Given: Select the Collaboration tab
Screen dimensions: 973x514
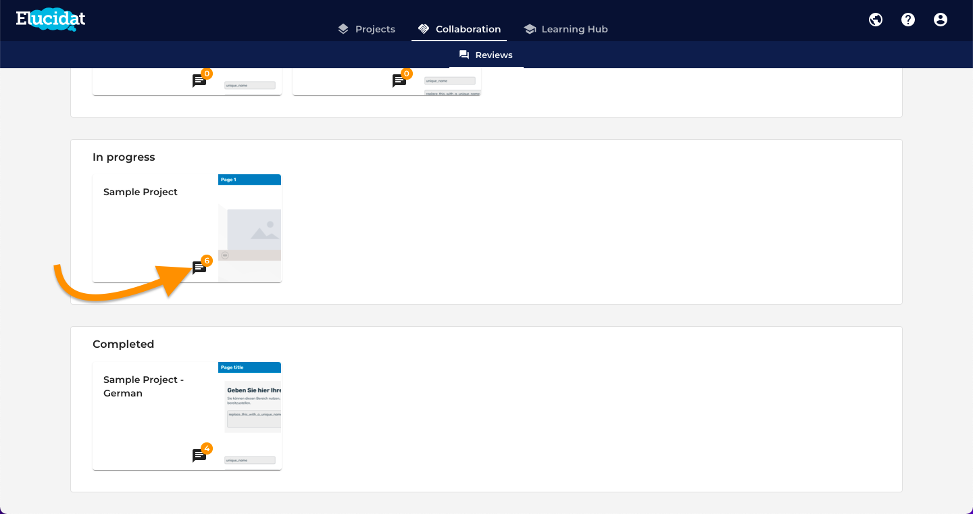Looking at the screenshot, I should pos(459,29).
